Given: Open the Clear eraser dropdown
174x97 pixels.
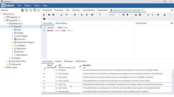Looking at the screenshot, I should (x=159, y=15).
